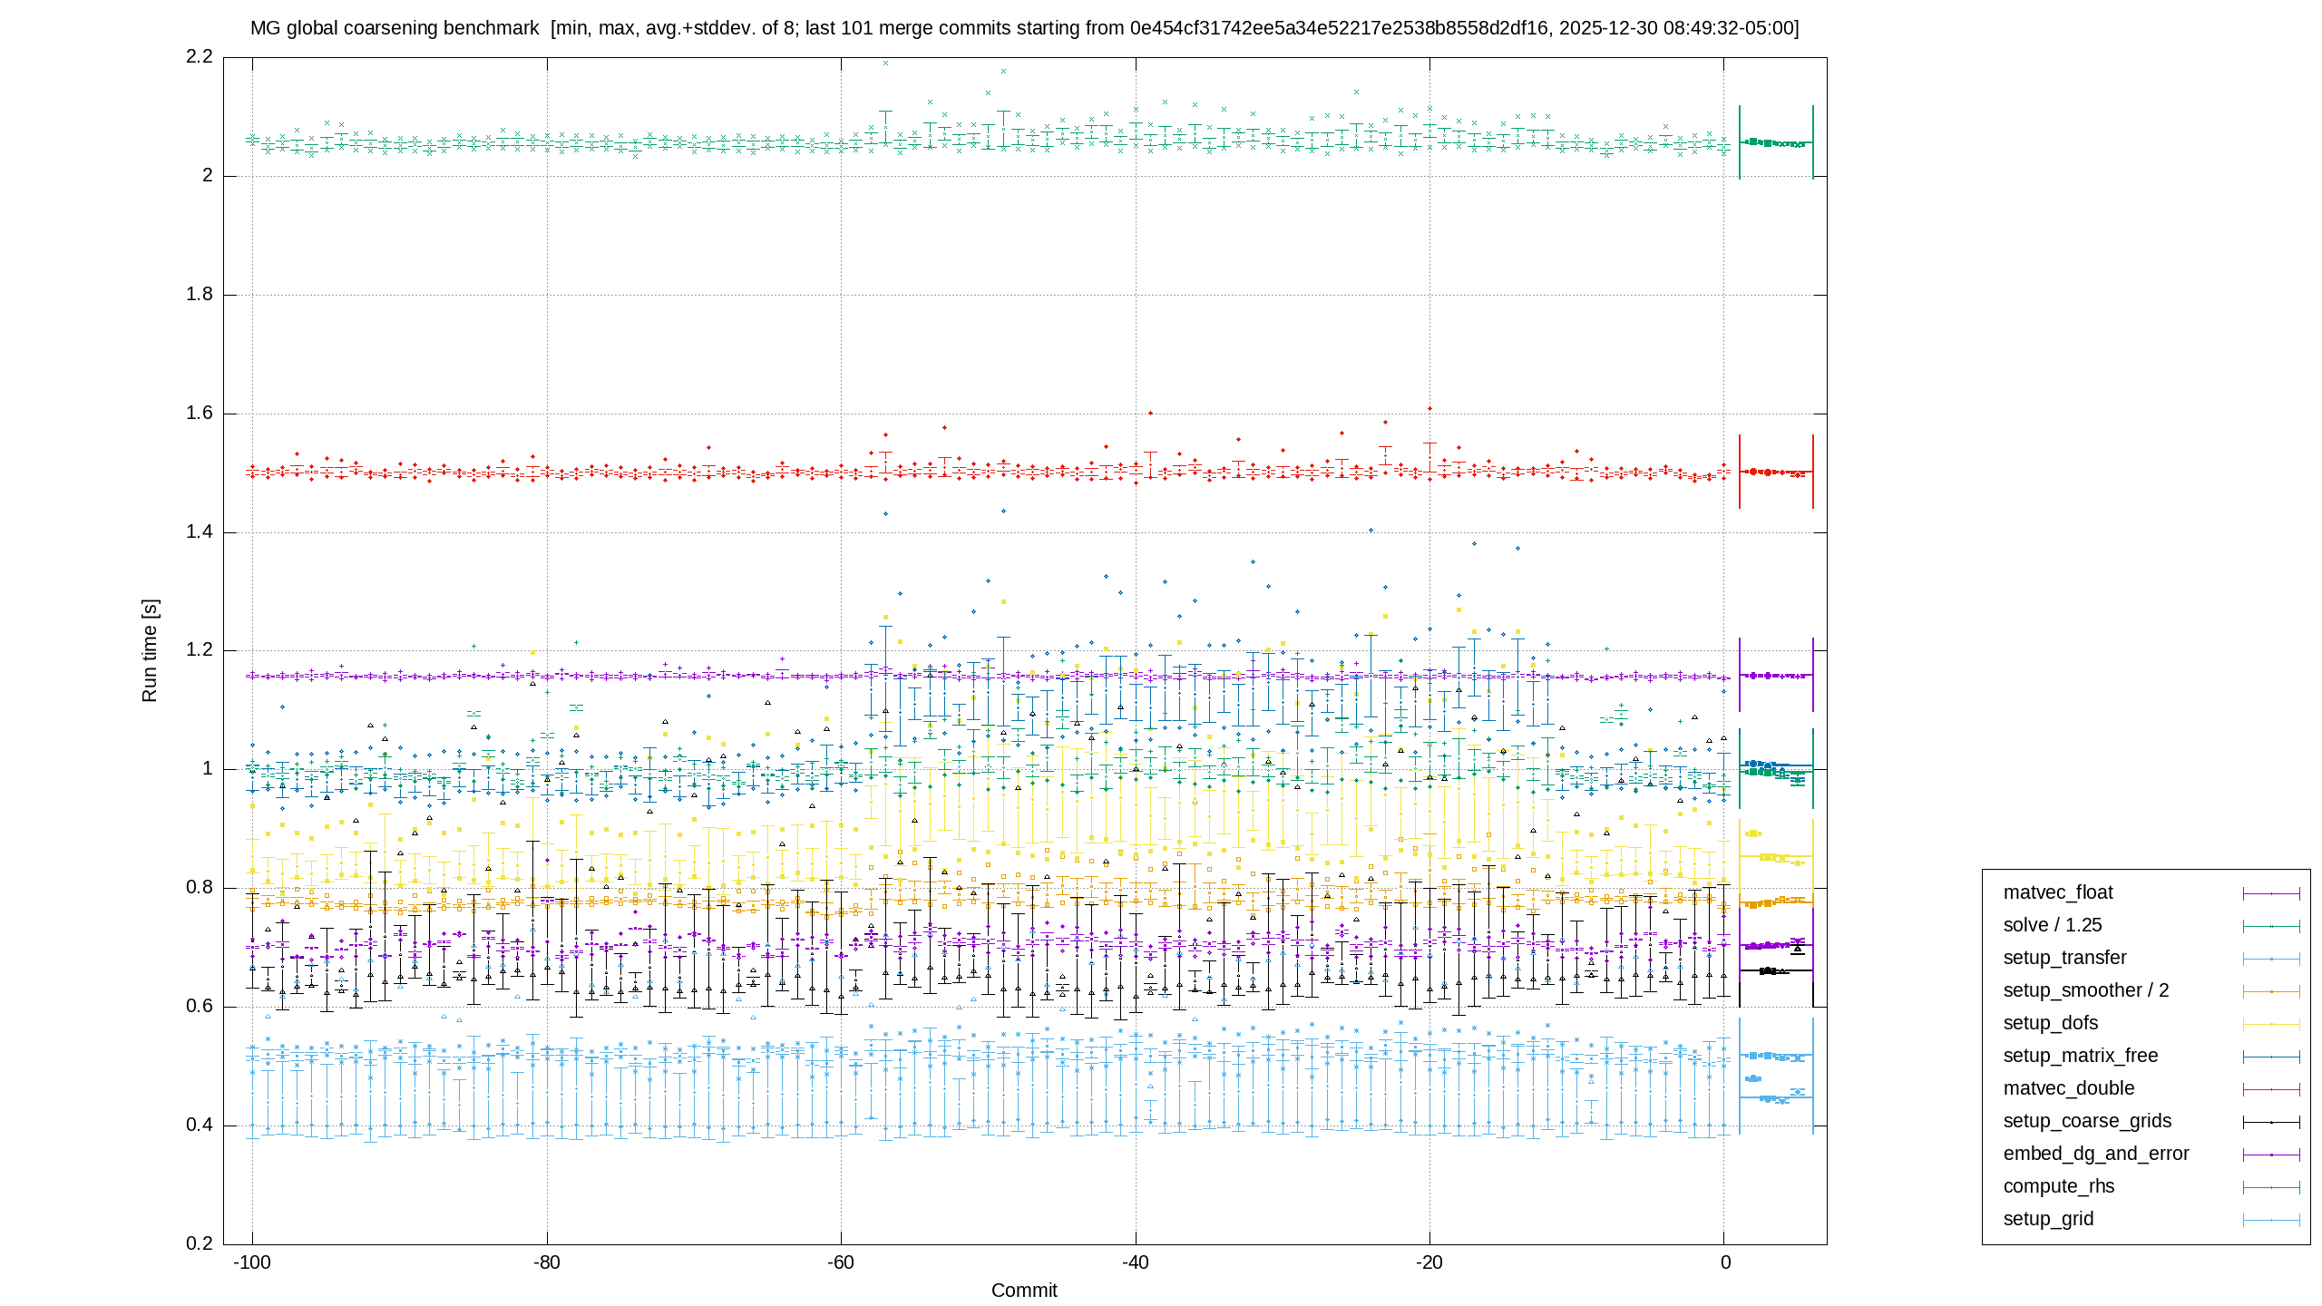
Task: Click the -60 tick on commit axis
Action: pyautogui.click(x=840, y=1262)
